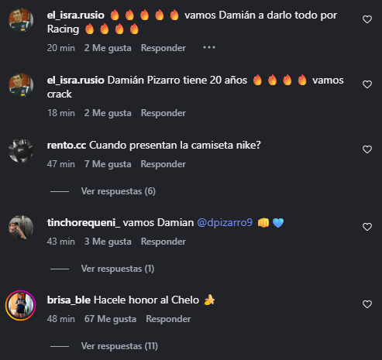This screenshot has height=360, width=382.
Task: Open brisa_ble username profile link
Action: pos(69,300)
